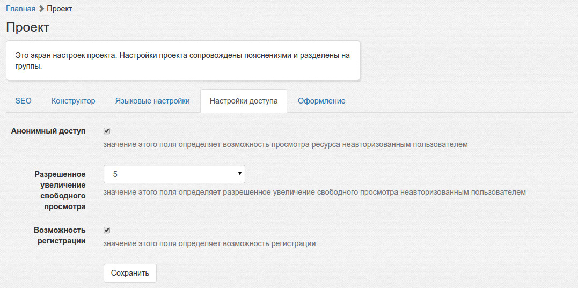
Task: Go to Главная via breadcrumb link
Action: click(x=21, y=9)
